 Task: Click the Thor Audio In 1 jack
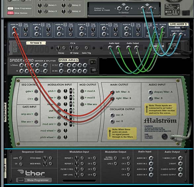point(151,158)
